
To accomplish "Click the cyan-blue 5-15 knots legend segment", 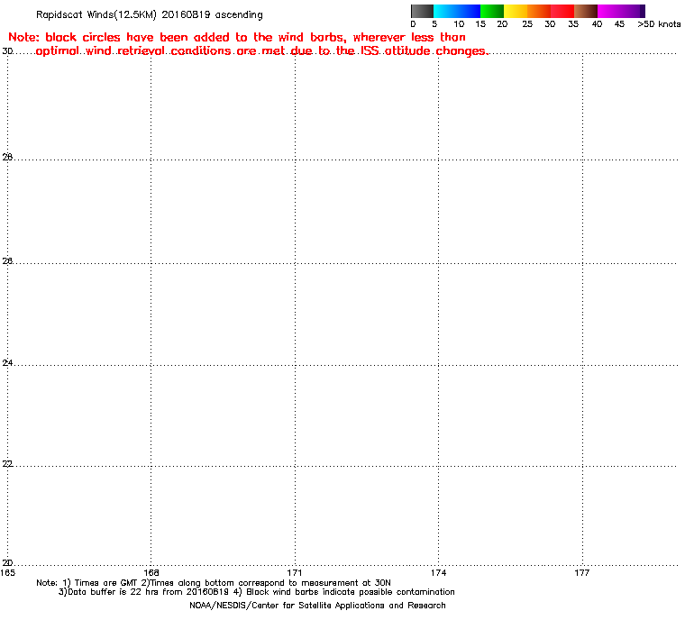I will 457,11.
